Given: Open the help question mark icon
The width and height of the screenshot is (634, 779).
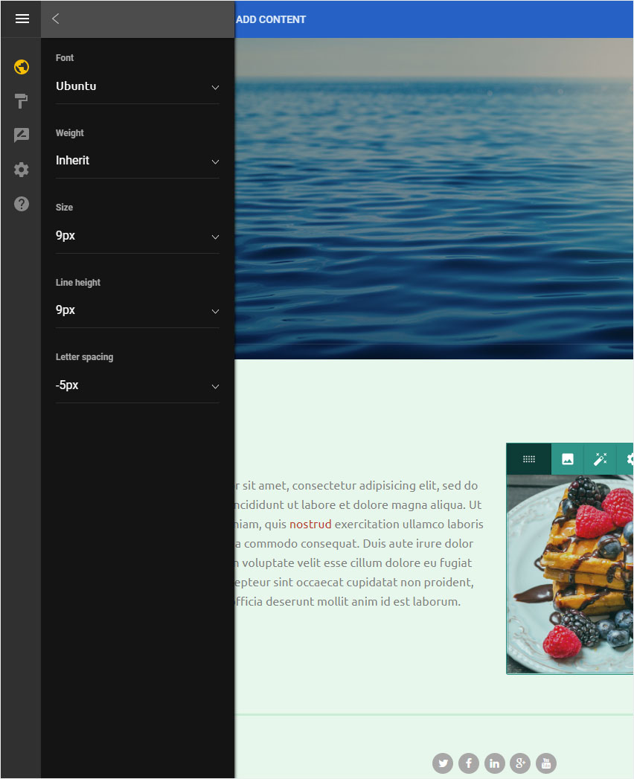Looking at the screenshot, I should click(x=22, y=204).
